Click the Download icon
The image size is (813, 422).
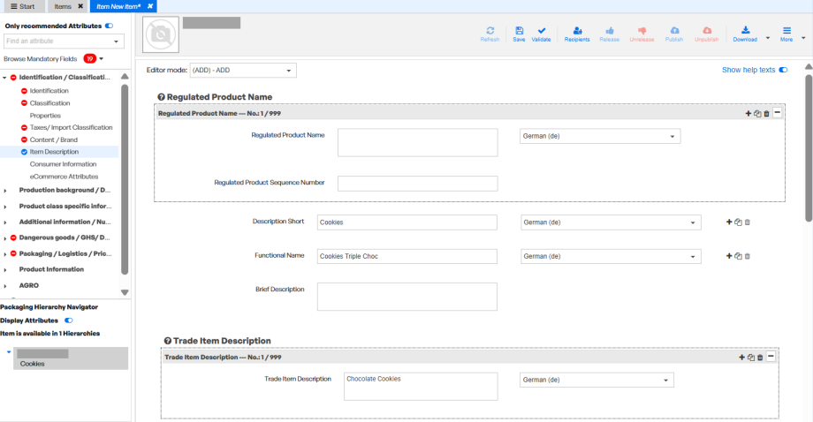coord(745,31)
